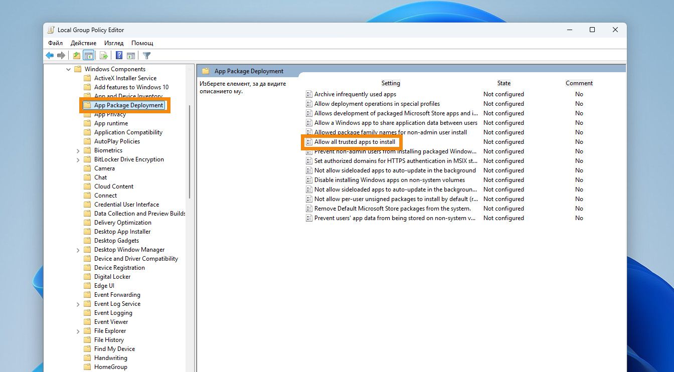The image size is (674, 372).
Task: Select Credential User Interface in the tree
Action: 126,205
